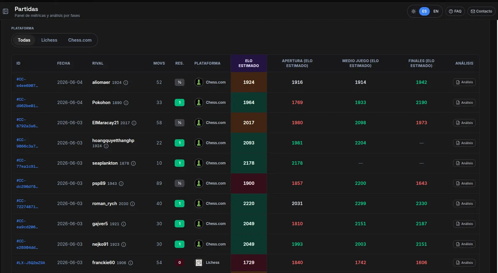This screenshot has width=498, height=273.
Task: Sort by ELO ESTIMADO column header
Action: 249,63
